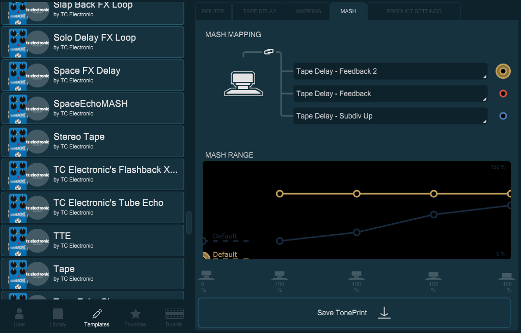
Task: Select the SpaceEchoMASH template
Action: pyautogui.click(x=93, y=108)
